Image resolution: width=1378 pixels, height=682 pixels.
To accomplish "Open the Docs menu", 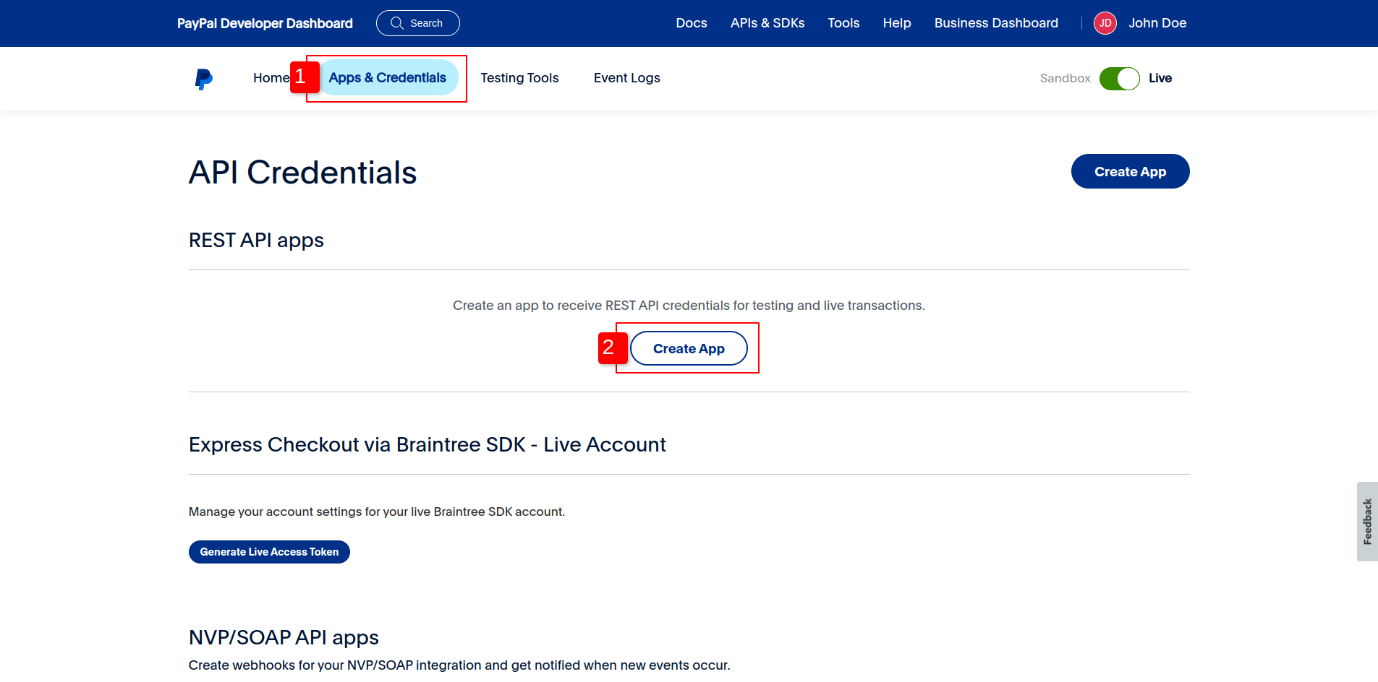I will click(x=692, y=23).
